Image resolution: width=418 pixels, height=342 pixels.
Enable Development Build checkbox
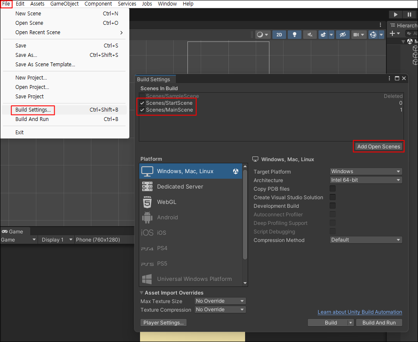pyautogui.click(x=333, y=206)
